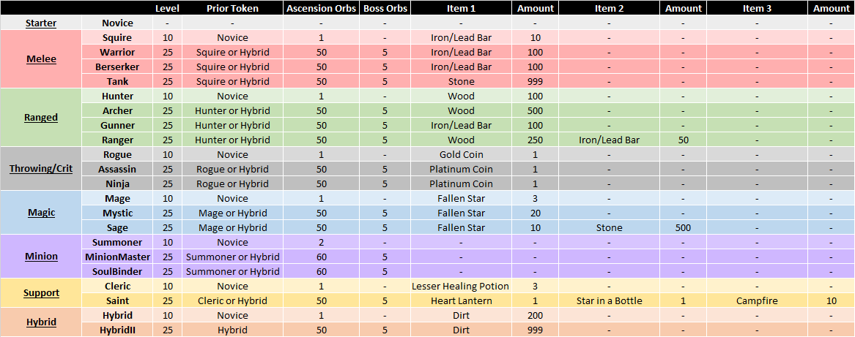Click the Boss Orbs header cell
The height and width of the screenshot is (337, 855).
[x=385, y=8]
